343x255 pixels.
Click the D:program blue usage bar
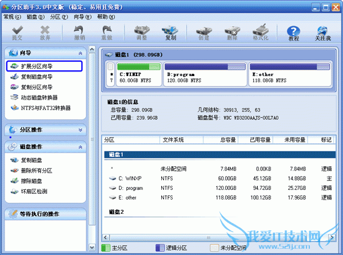pos(205,66)
